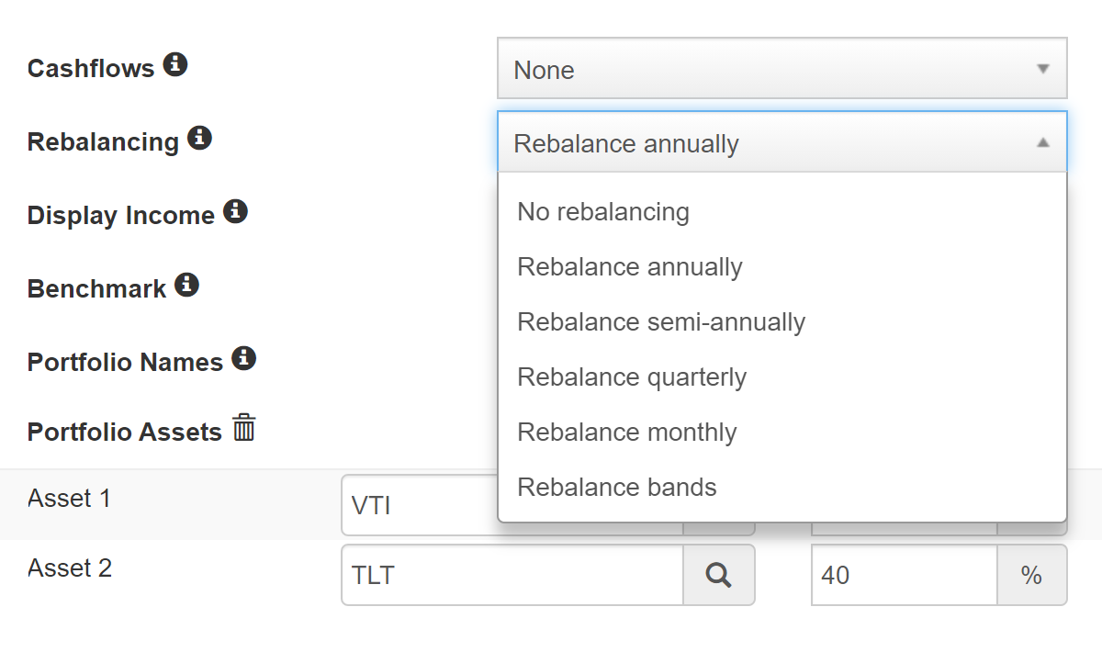The width and height of the screenshot is (1102, 652).
Task: Click the Portfolio Names info icon
Action: pos(243,358)
